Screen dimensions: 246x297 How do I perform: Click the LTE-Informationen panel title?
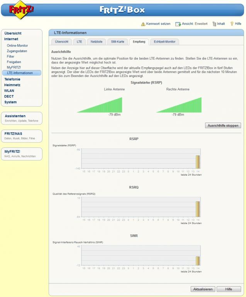point(70,33)
